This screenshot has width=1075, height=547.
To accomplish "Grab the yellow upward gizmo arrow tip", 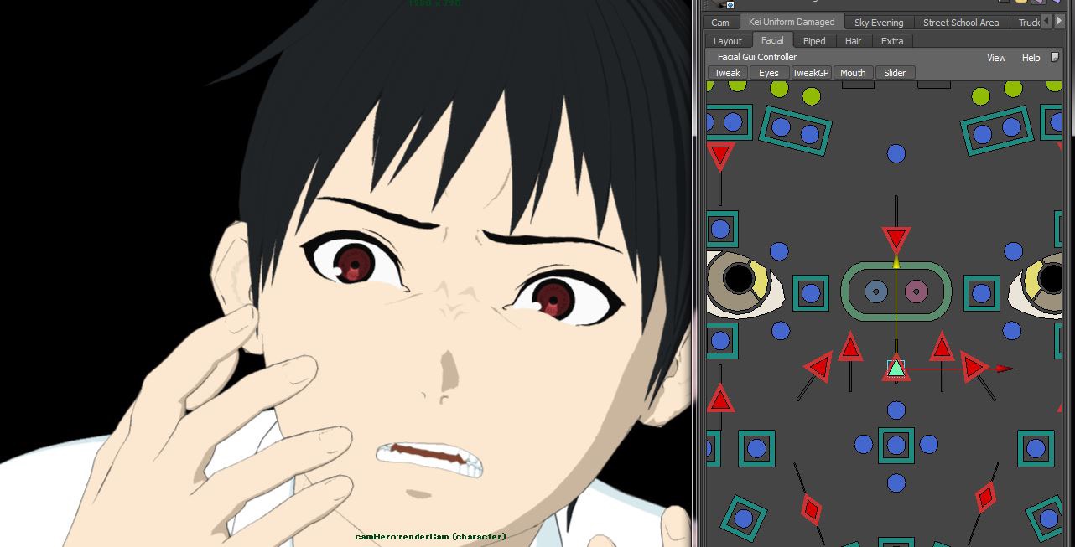I will 896,262.
